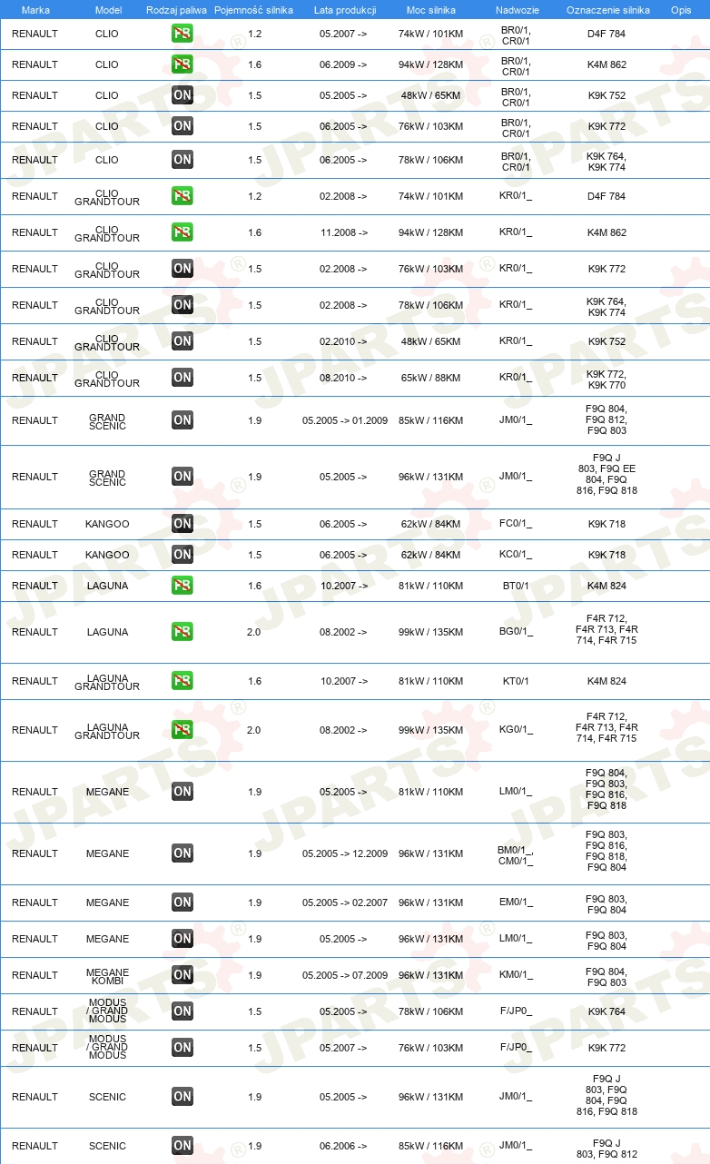Click the diesel icon for Megane EM0/1_ row
The image size is (710, 1164).
tap(182, 903)
